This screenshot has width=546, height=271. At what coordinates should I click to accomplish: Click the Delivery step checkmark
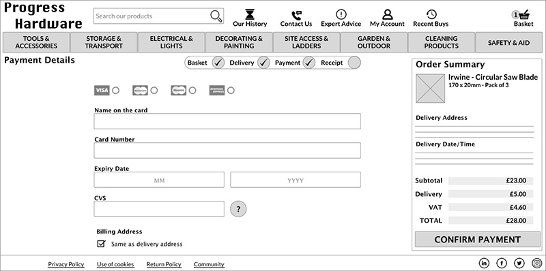[263, 63]
